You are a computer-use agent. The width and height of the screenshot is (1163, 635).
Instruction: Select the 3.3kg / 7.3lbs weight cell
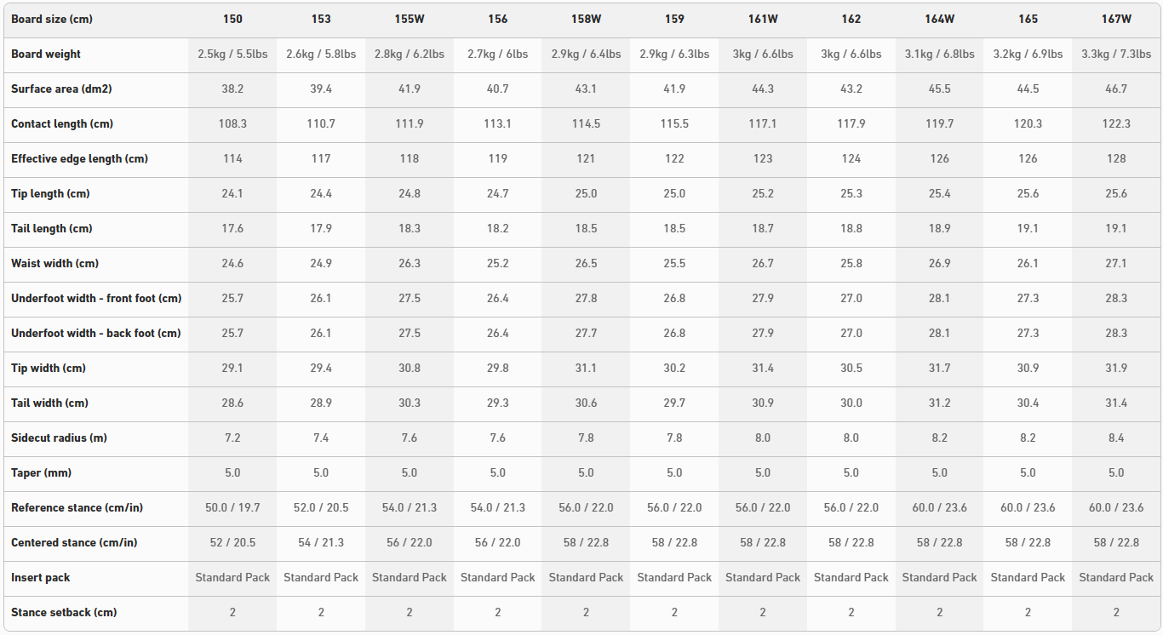click(1116, 54)
